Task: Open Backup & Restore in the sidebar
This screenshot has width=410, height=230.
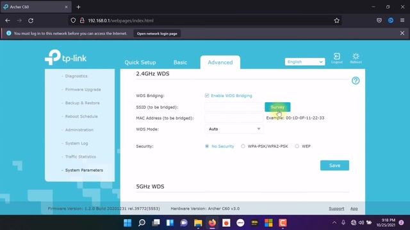Action: [x=83, y=103]
